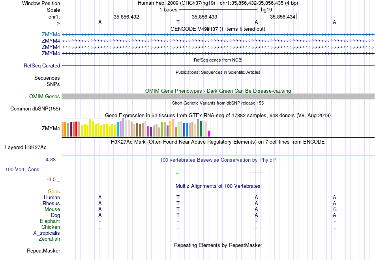The width and height of the screenshot is (375, 260).
Task: Click the chr1: ruler label
Action: point(54,17)
